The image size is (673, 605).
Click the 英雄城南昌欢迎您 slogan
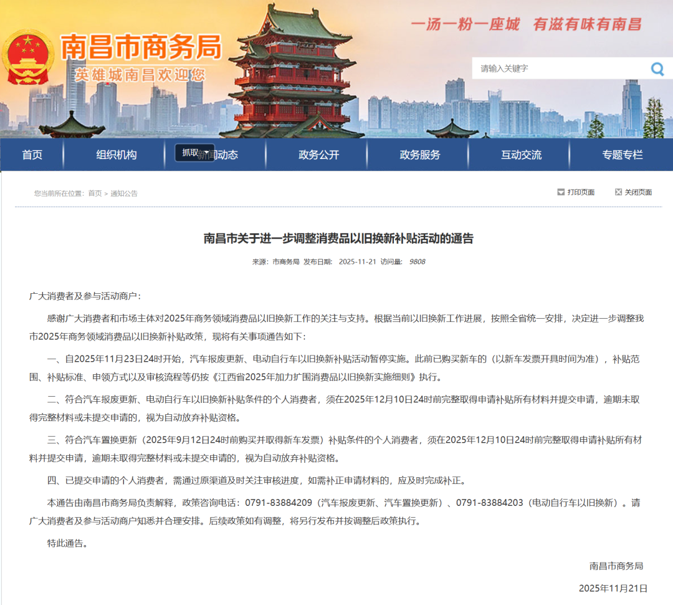[140, 75]
